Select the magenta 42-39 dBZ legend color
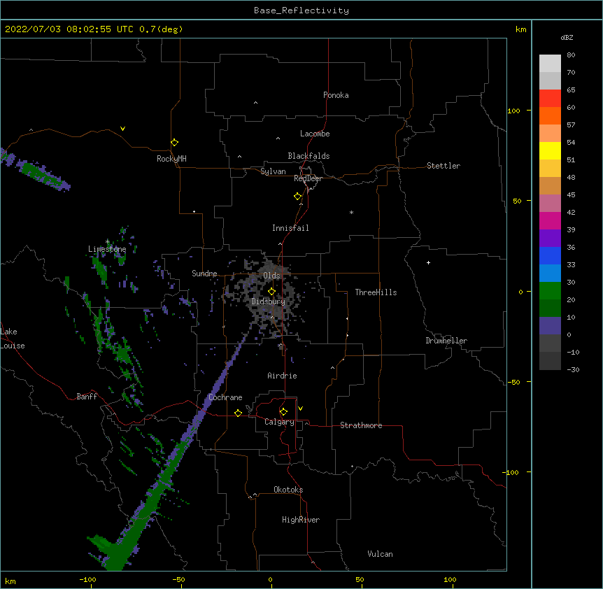The image size is (603, 589). (x=550, y=220)
